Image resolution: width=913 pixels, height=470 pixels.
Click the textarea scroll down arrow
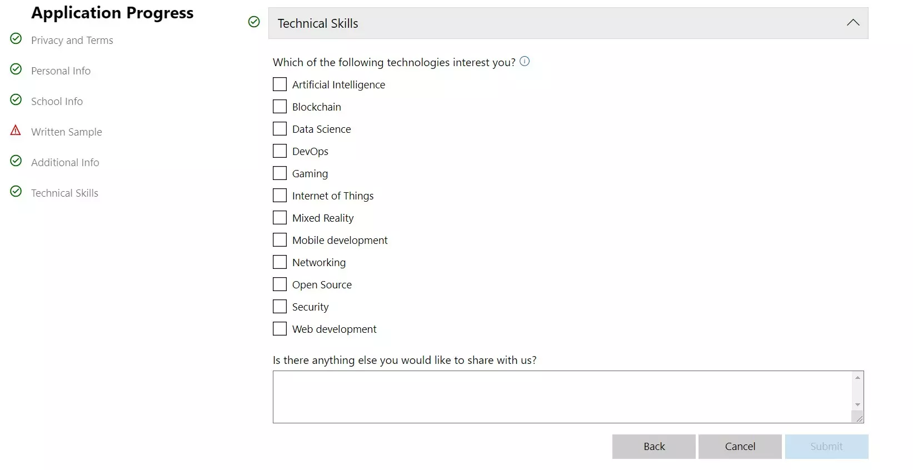tap(857, 404)
